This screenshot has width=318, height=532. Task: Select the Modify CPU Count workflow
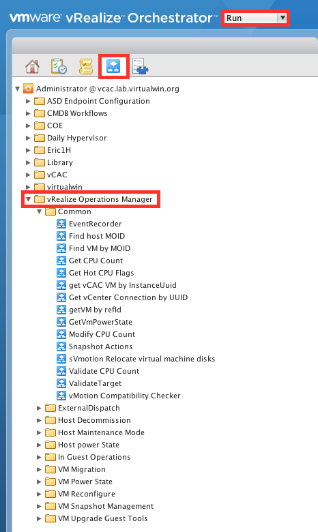click(x=102, y=334)
